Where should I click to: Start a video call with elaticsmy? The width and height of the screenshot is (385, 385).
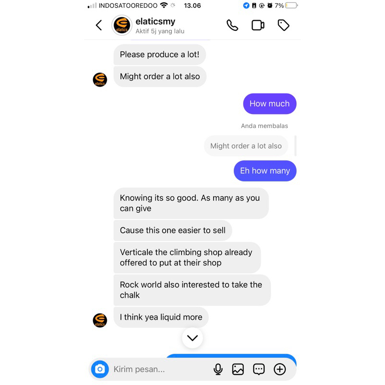click(x=258, y=25)
